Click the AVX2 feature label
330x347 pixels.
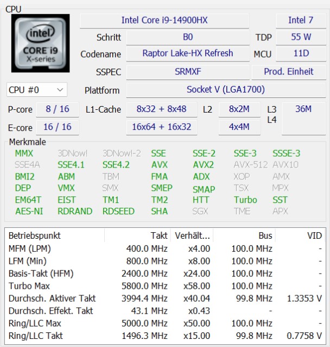pyautogui.click(x=203, y=165)
